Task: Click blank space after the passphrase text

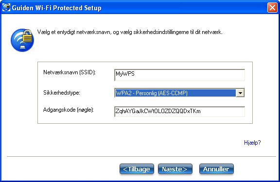Action: tap(222, 112)
